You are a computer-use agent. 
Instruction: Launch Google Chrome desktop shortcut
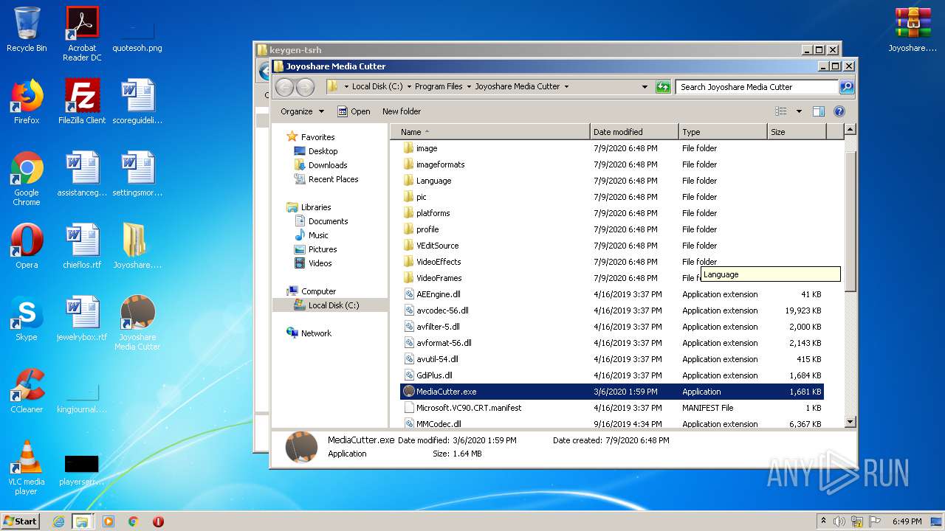pos(27,178)
